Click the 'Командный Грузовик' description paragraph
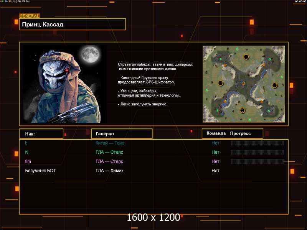307x230 pixels. [146, 80]
